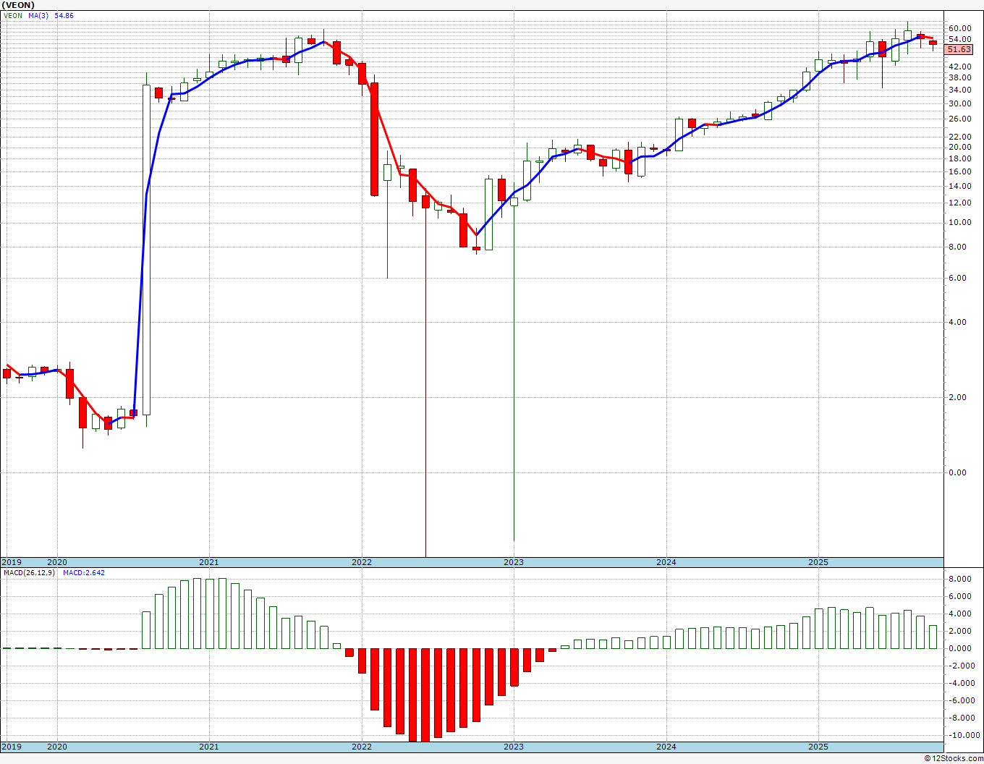Click the 22.00 price axis label
984x764 pixels.
click(960, 137)
